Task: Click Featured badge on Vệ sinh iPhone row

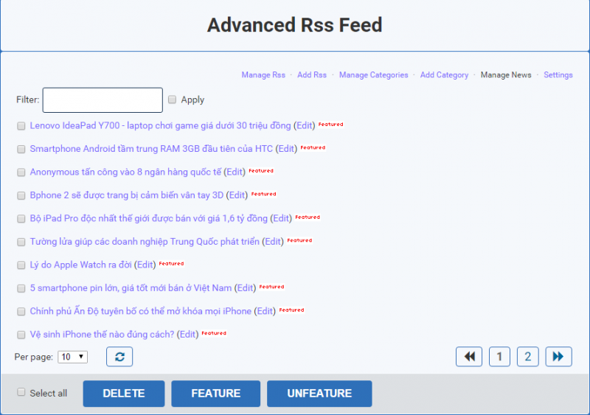Action: [x=214, y=333]
